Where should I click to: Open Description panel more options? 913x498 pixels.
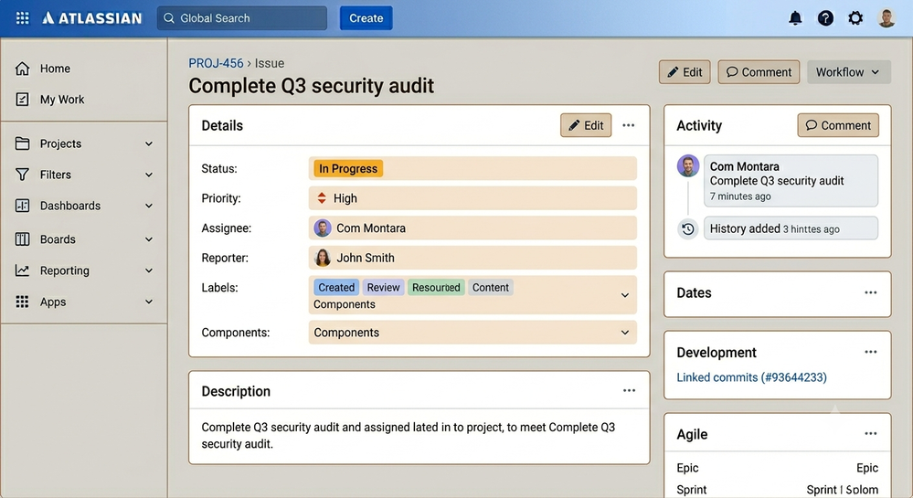pyautogui.click(x=629, y=391)
